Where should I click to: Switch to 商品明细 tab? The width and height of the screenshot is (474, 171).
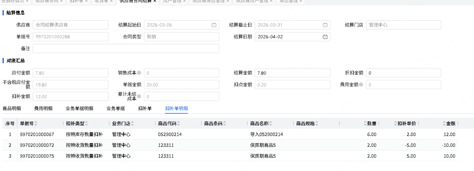coord(12,109)
